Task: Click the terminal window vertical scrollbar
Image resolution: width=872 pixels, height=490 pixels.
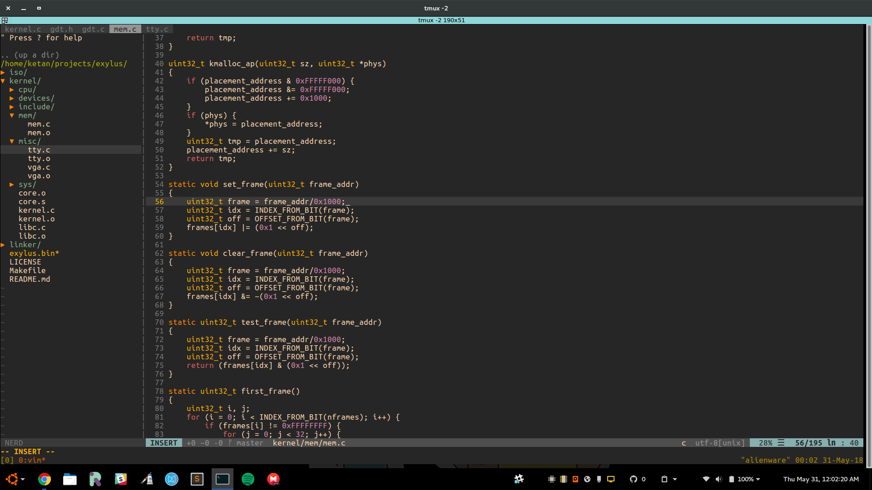Action: coord(869,245)
